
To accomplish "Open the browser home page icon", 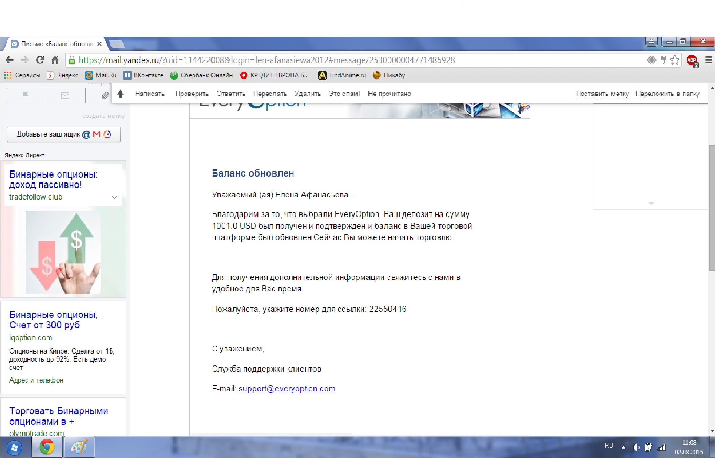I will (55, 60).
